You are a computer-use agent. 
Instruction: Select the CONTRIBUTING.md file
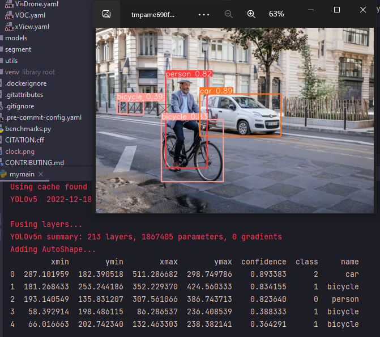[35, 163]
